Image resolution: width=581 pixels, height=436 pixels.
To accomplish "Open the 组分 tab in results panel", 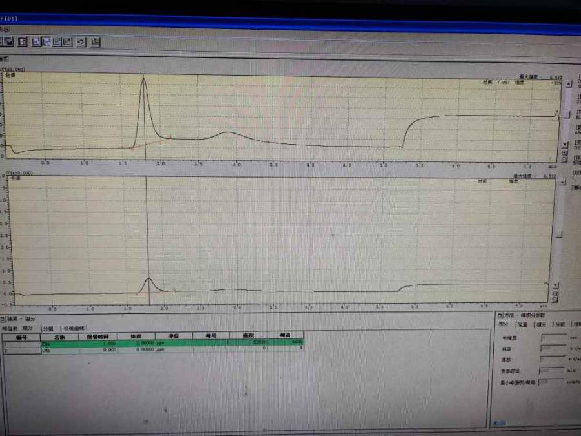I will point(28,327).
